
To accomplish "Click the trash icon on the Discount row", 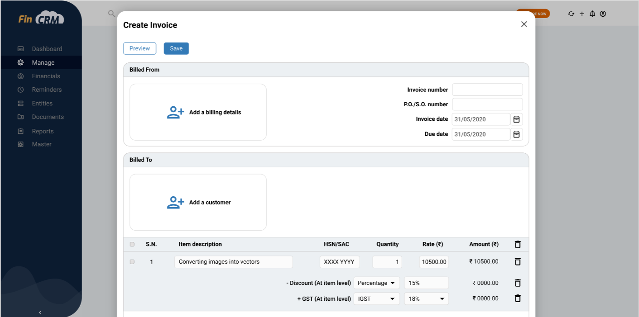I will coord(517,283).
